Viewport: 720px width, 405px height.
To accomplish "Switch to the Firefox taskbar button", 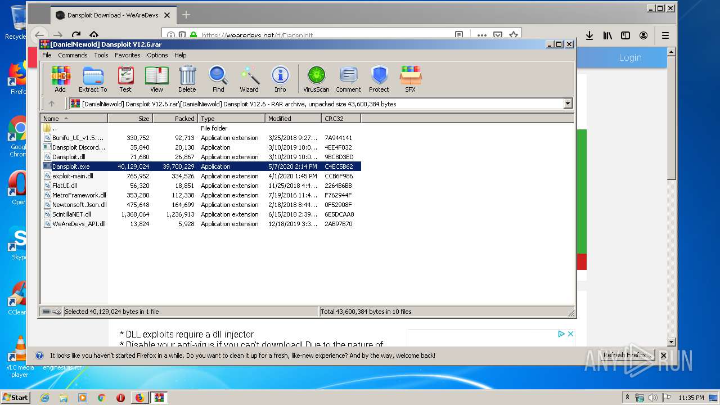I will [x=139, y=398].
